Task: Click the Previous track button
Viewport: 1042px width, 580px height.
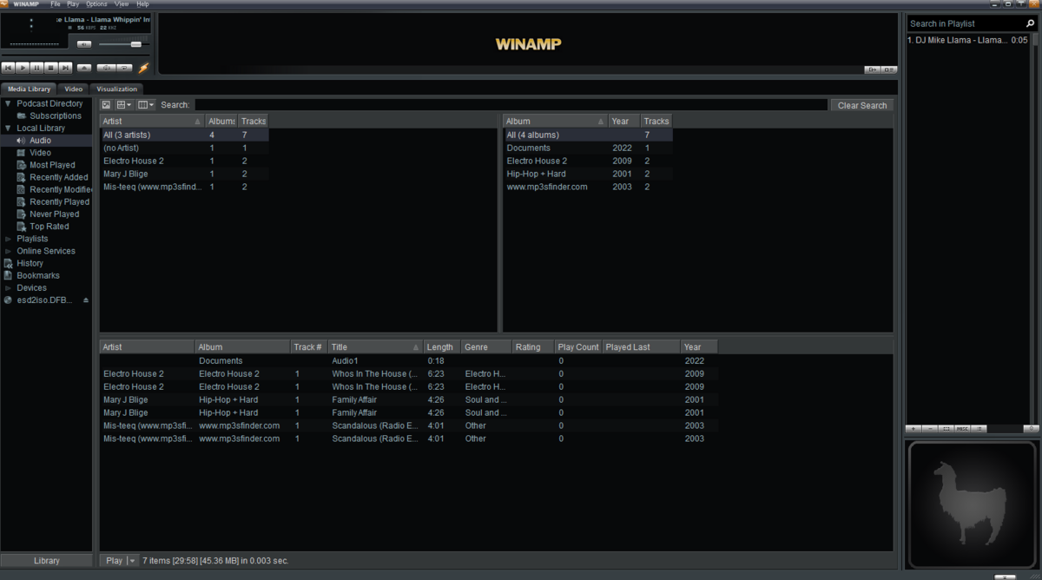Action: click(8, 68)
